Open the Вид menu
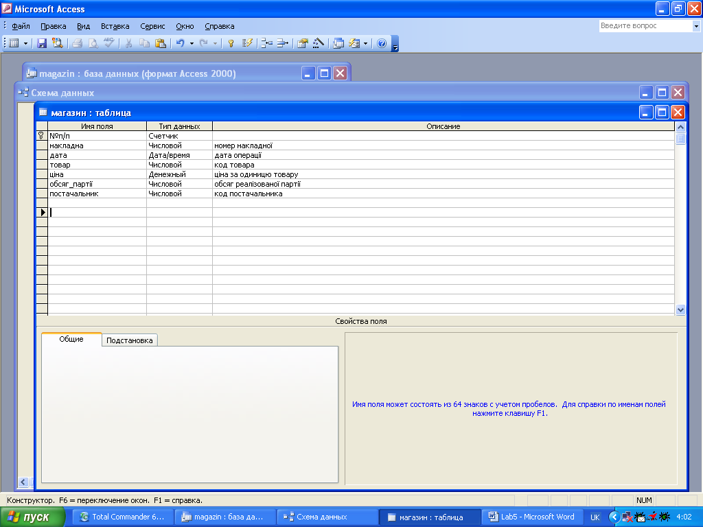703x527 pixels. (x=83, y=26)
